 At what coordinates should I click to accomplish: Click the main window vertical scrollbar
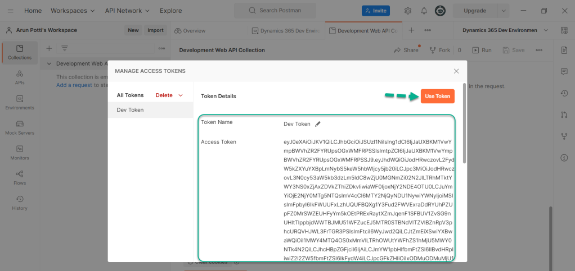point(550,239)
